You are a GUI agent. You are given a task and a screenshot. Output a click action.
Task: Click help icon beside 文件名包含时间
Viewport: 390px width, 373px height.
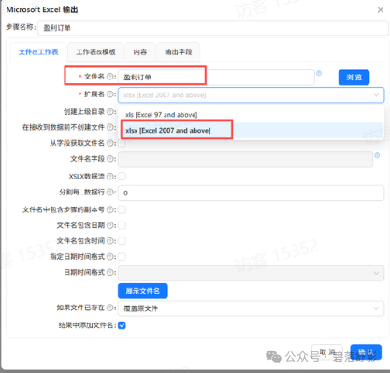tap(109, 241)
